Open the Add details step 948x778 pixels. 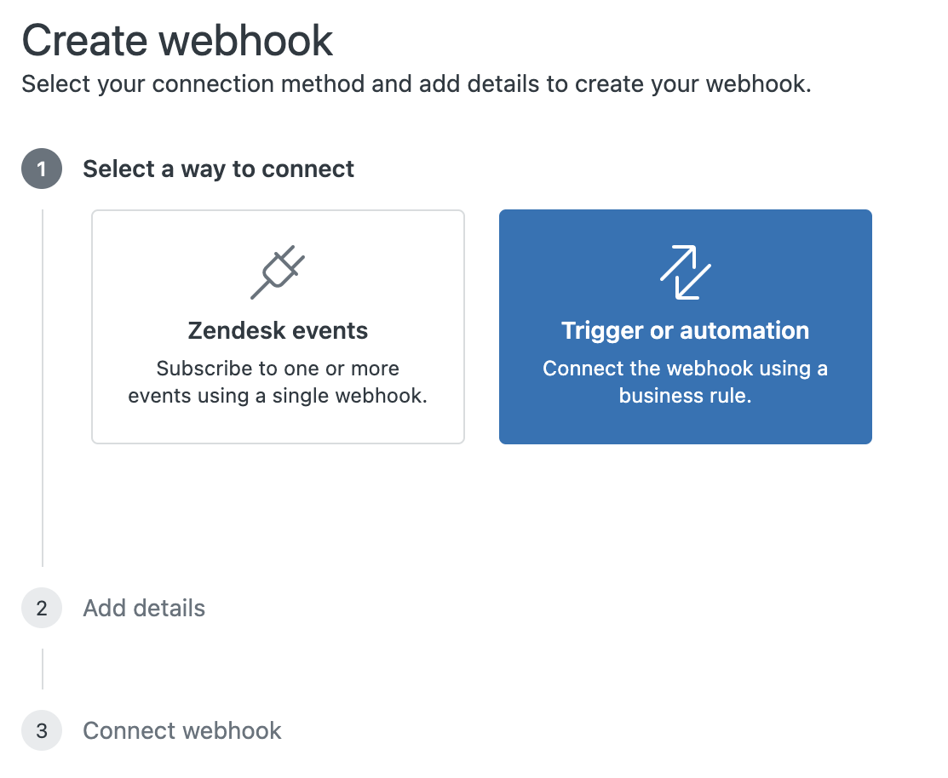pos(144,608)
